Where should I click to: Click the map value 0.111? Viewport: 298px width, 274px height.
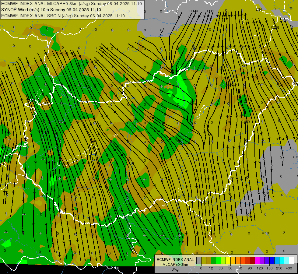210,11
